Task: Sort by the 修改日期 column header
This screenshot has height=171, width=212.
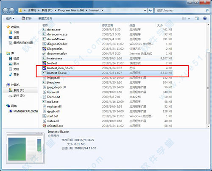Action: coord(108,25)
